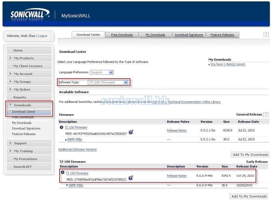Open Reports in sidebar
The image size is (271, 200).
click(x=29, y=97)
